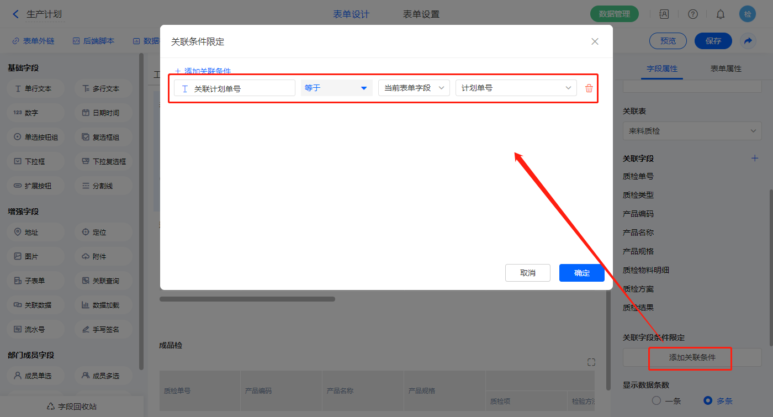Open the 等于 operator dropdown
This screenshot has height=417, width=773.
click(336, 88)
